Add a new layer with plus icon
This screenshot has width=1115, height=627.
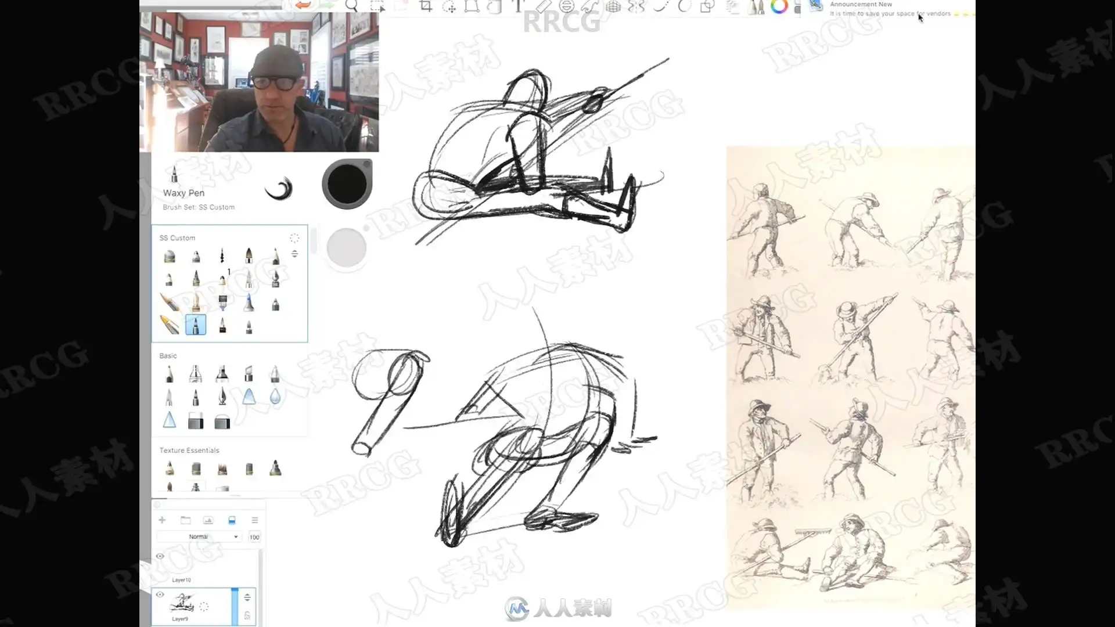[162, 520]
